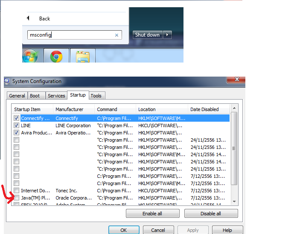The height and width of the screenshot is (234, 294).
Task: Select the 'Connectify' manufacturer cell
Action: [67, 118]
